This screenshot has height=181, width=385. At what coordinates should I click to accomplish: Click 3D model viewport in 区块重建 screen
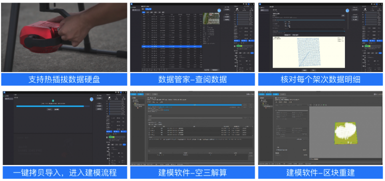click(x=345, y=133)
